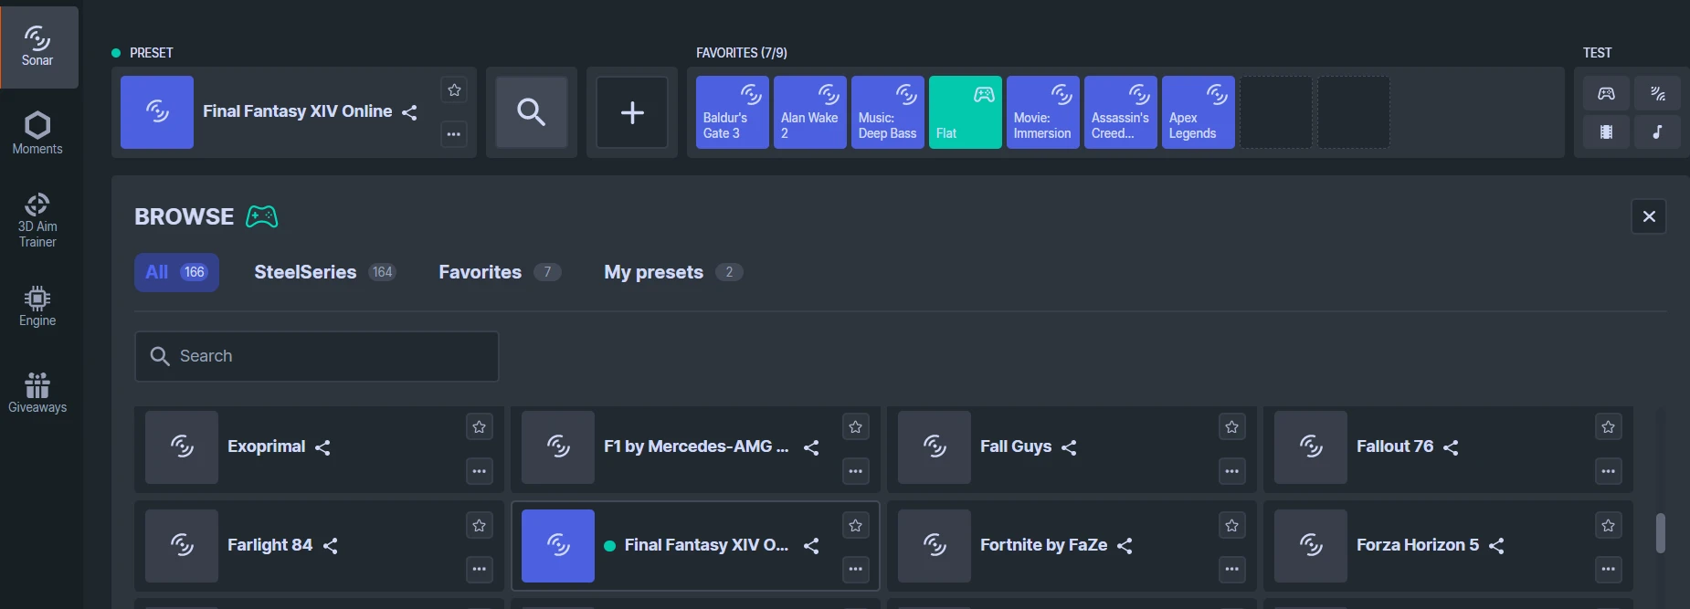The image size is (1690, 609).
Task: Open Moments in the sidebar
Action: 37,133
